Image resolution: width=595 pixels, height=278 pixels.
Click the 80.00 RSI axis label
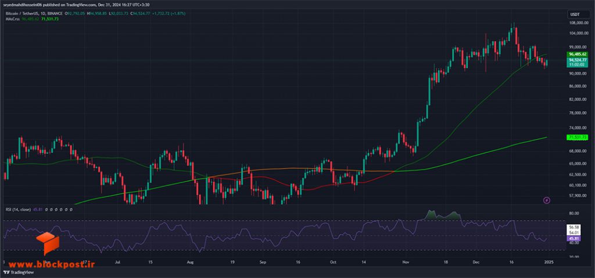point(574,214)
